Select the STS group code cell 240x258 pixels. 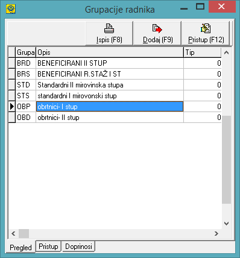click(26, 96)
